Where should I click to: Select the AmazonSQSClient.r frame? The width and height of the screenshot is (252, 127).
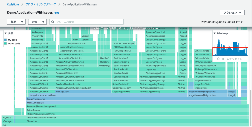(42, 92)
